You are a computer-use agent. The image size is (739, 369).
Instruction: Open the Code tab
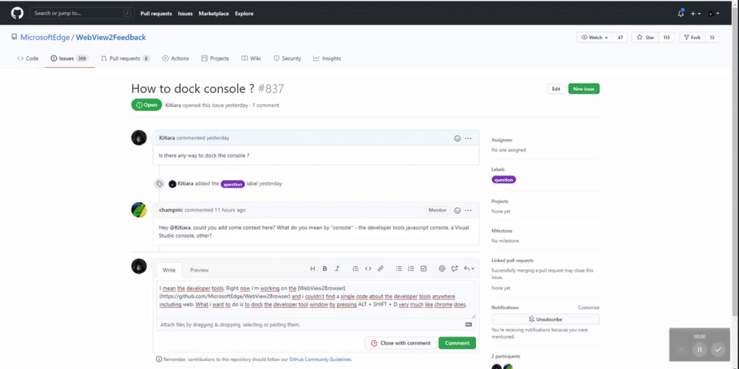tap(28, 58)
